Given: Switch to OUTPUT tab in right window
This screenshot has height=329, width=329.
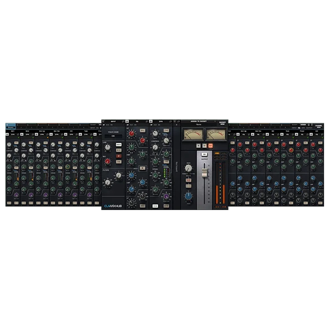Looking at the screenshot, I should click(309, 128).
